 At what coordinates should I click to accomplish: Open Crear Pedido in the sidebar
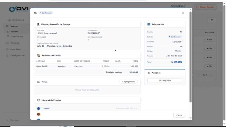point(17,37)
